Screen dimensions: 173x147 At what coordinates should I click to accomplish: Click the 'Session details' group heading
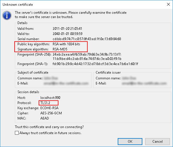28,92
